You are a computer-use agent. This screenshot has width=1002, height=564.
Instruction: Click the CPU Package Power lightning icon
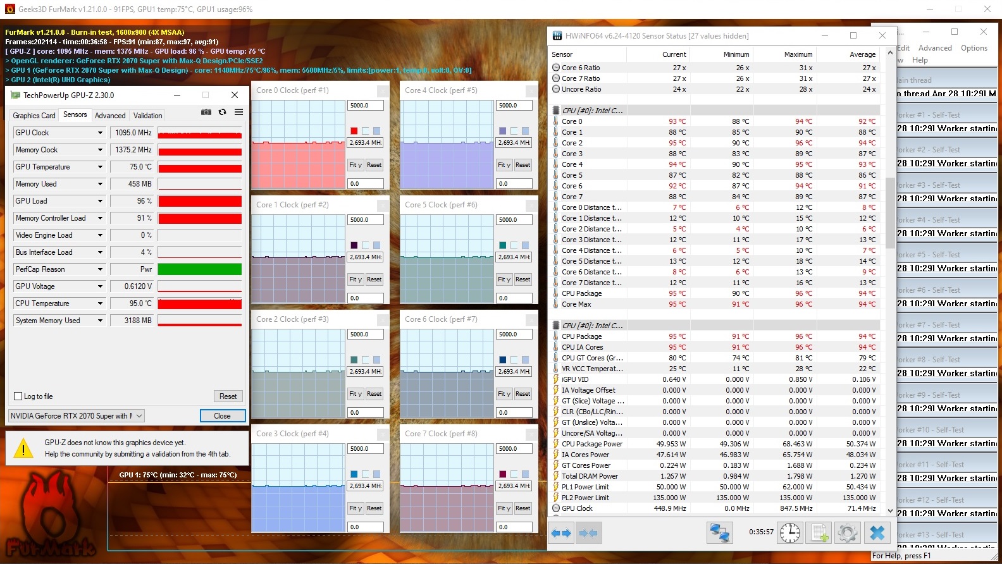pyautogui.click(x=556, y=444)
